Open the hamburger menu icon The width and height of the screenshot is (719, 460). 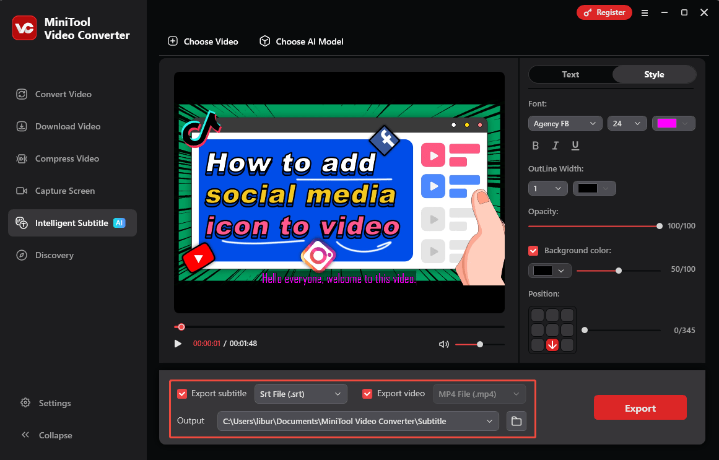tap(644, 13)
